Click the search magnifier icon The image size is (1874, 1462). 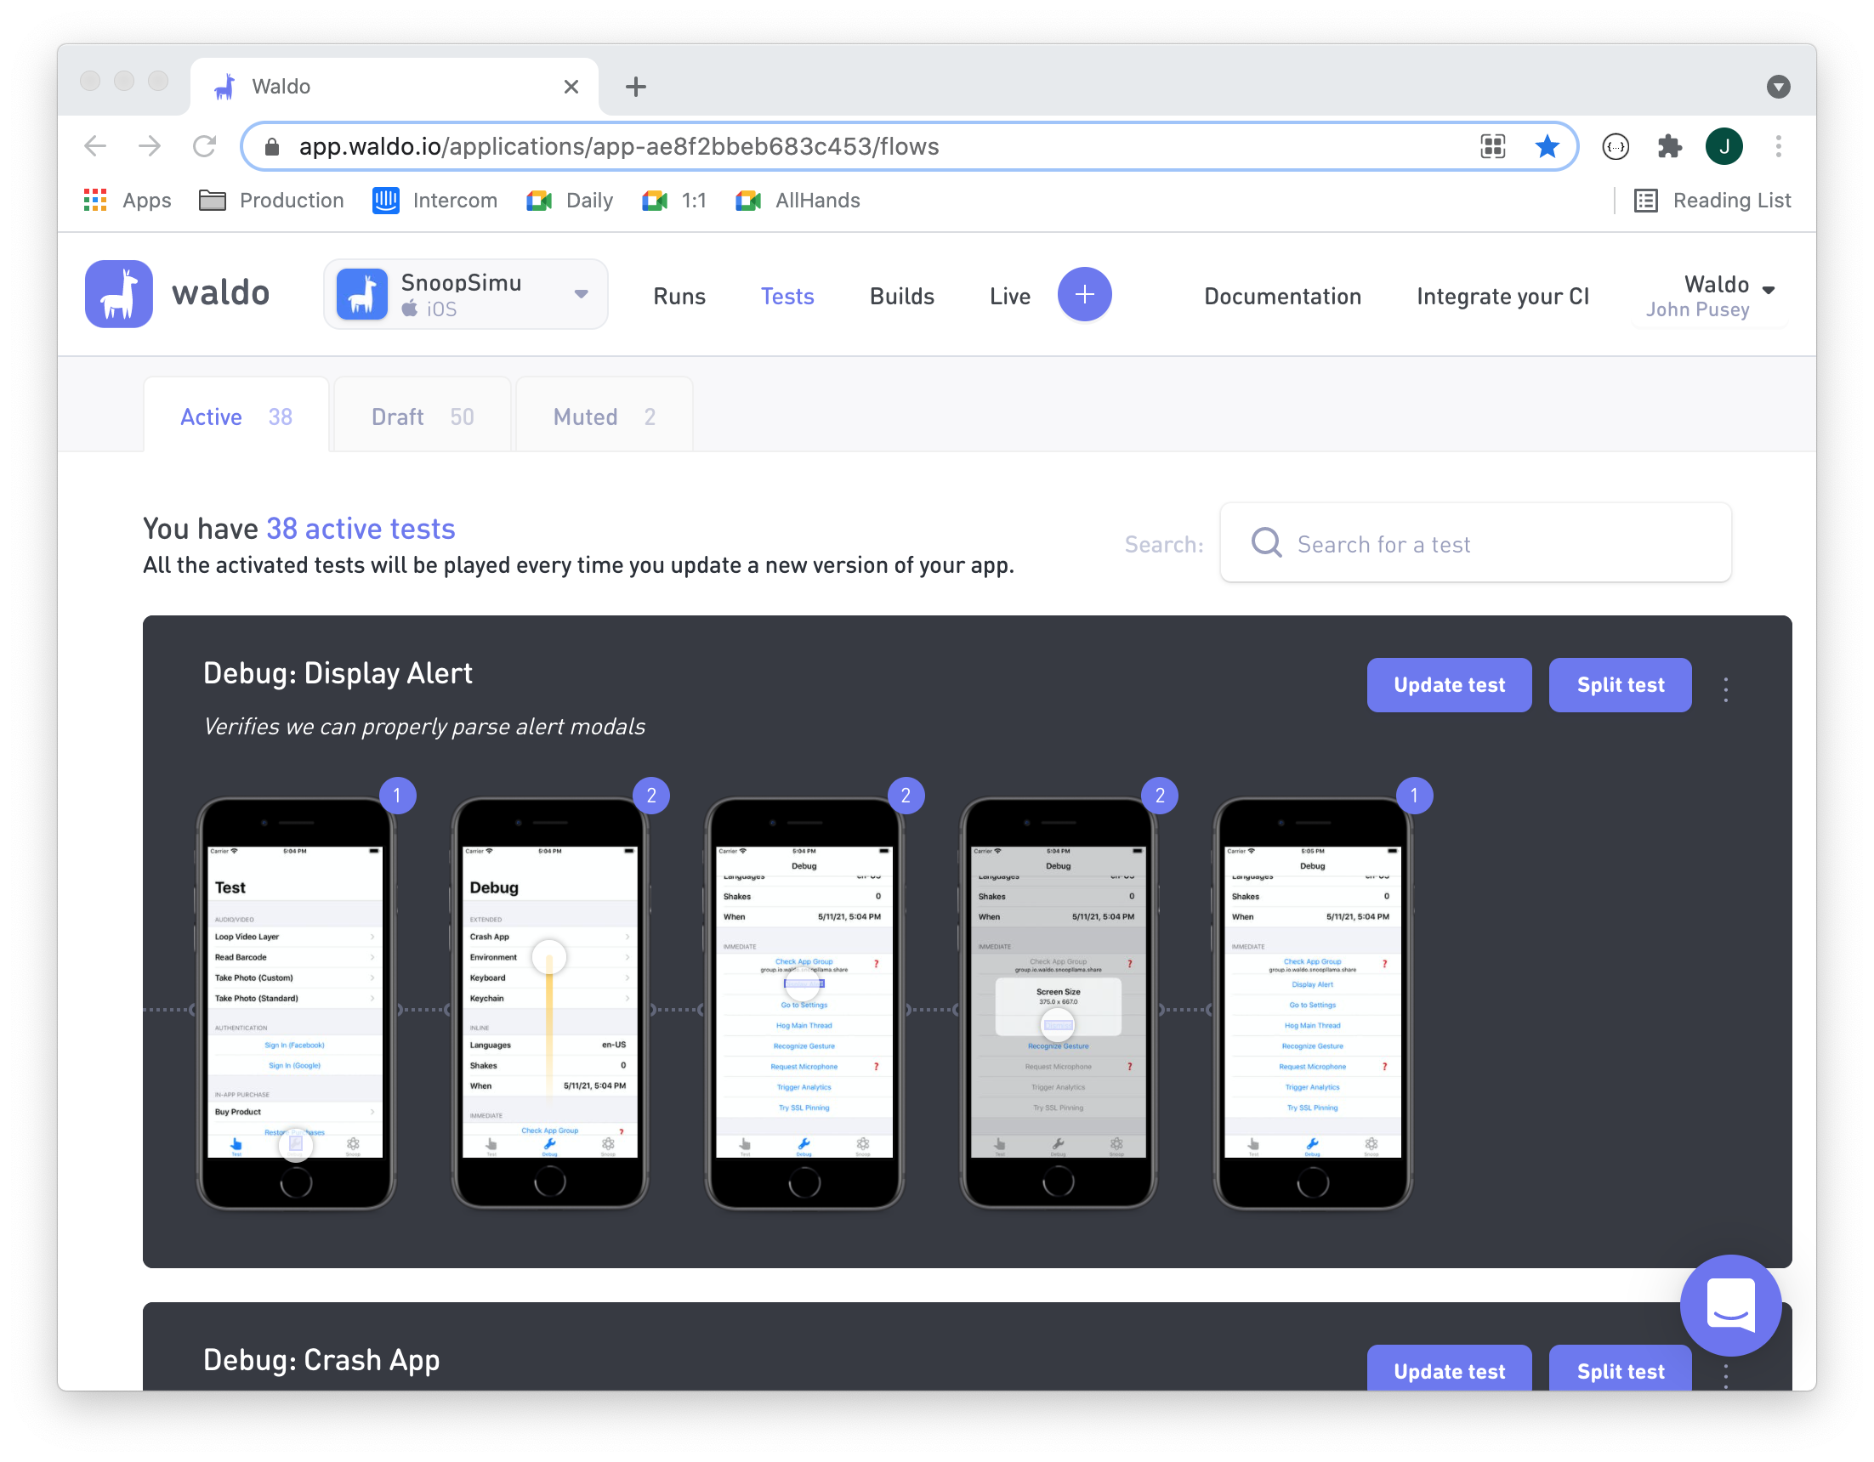(x=1266, y=543)
